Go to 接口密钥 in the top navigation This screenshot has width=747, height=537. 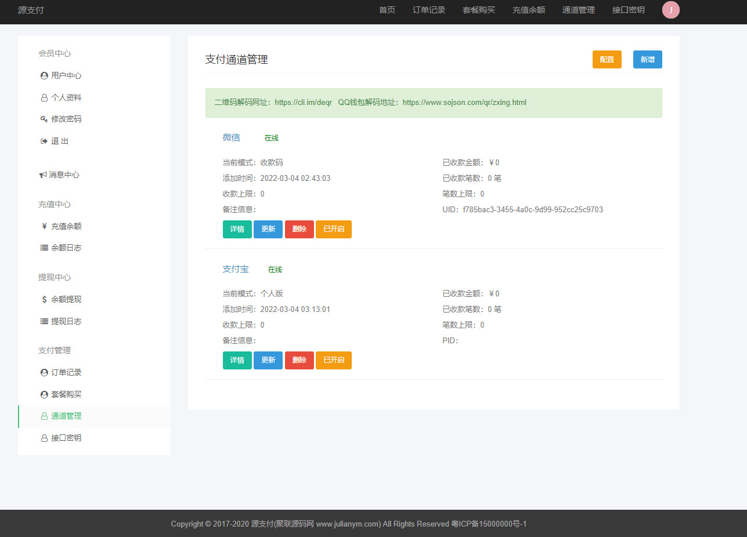628,10
